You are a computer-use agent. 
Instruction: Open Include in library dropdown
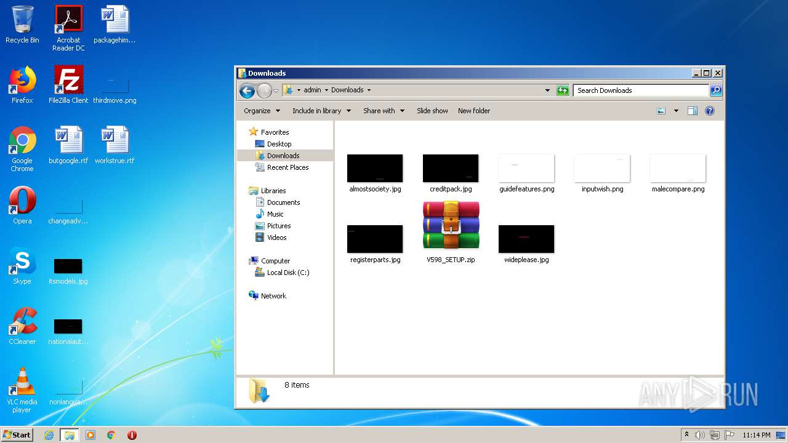pos(321,111)
